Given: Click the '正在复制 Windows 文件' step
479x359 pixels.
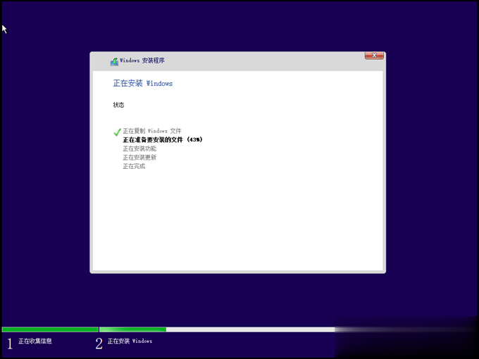Looking at the screenshot, I should pos(152,131).
